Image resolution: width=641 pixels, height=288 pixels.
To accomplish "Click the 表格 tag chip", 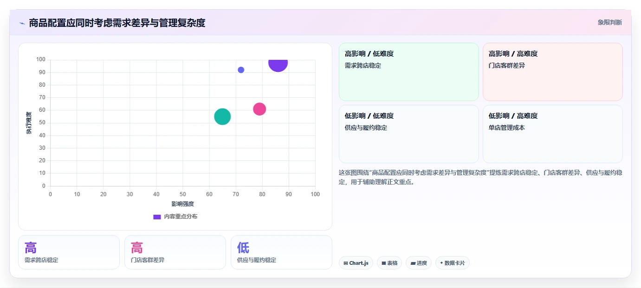I will pyautogui.click(x=389, y=263).
